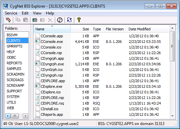
Task: Select the CDyngrph.exe file icon
Action: 38,64
